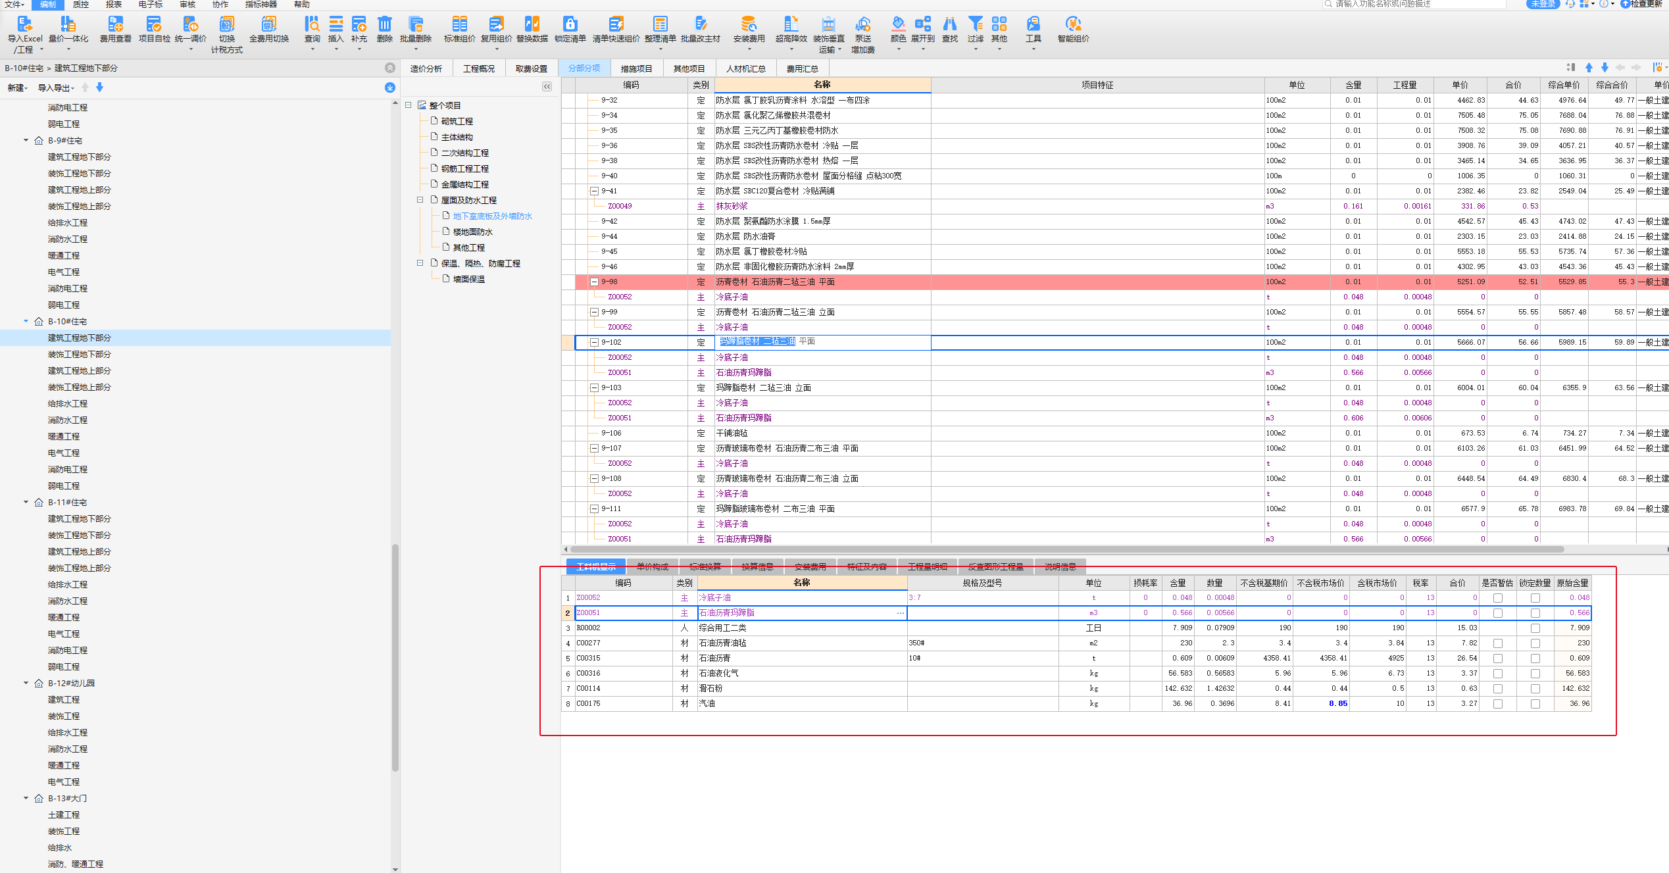Click the 插入 insert icon
This screenshot has height=873, width=1669.
pyautogui.click(x=336, y=24)
